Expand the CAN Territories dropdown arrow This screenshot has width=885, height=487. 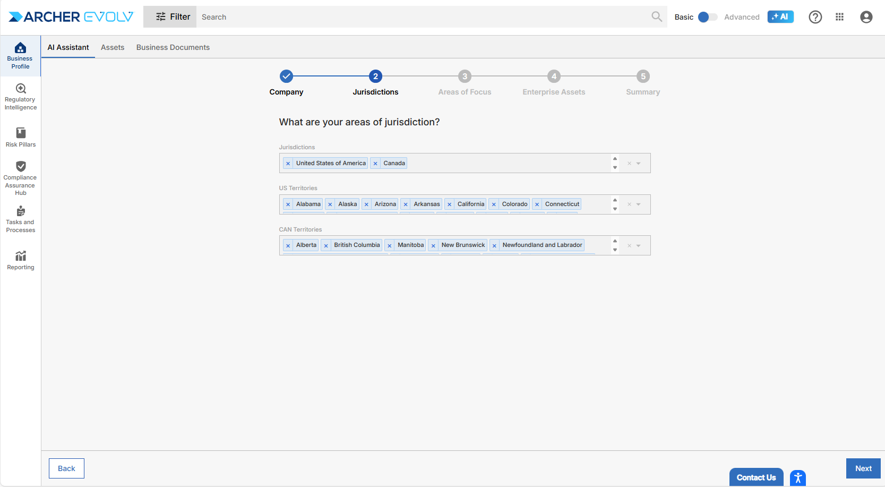coord(639,245)
